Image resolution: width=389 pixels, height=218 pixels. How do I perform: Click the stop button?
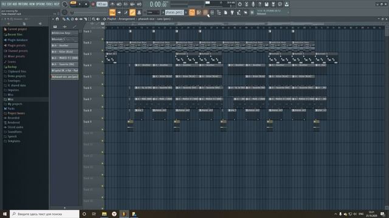(86, 4)
